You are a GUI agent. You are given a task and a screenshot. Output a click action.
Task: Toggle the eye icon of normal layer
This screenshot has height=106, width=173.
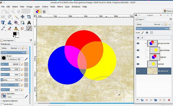138,64
